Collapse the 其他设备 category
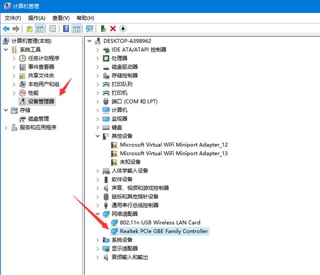 (98, 136)
